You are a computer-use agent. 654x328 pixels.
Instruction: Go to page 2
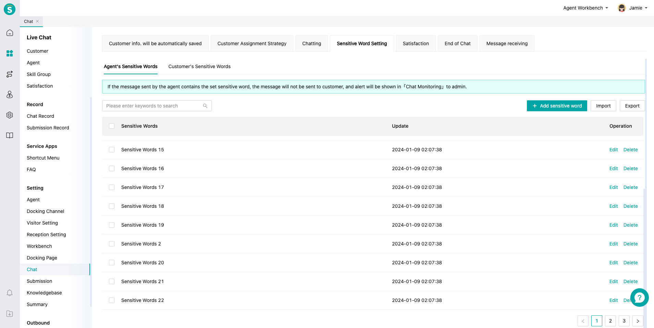click(x=610, y=321)
